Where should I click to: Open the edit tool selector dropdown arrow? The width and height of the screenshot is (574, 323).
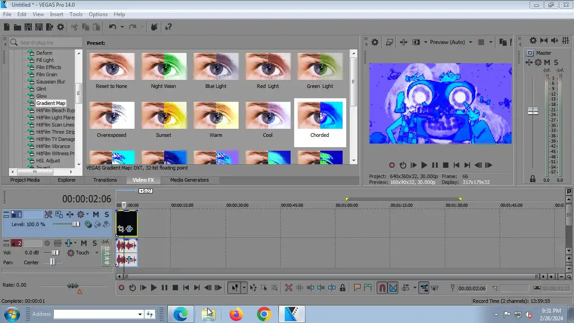pyautogui.click(x=244, y=288)
